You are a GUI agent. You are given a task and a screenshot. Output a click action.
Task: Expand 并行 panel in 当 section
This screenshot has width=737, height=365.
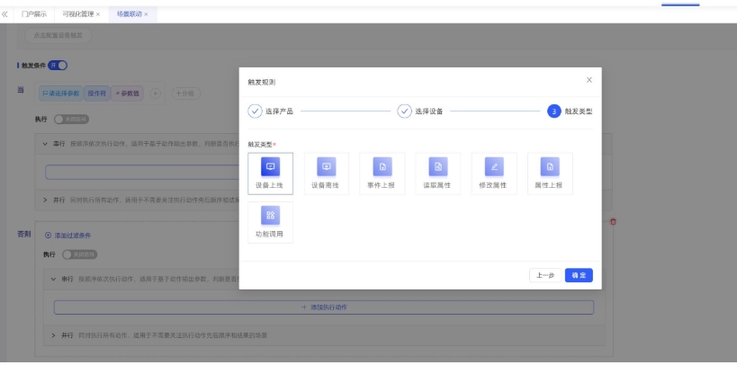click(x=45, y=200)
